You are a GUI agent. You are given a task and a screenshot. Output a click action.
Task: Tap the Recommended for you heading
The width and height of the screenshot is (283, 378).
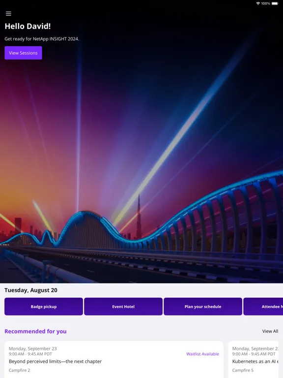pyautogui.click(x=35, y=331)
